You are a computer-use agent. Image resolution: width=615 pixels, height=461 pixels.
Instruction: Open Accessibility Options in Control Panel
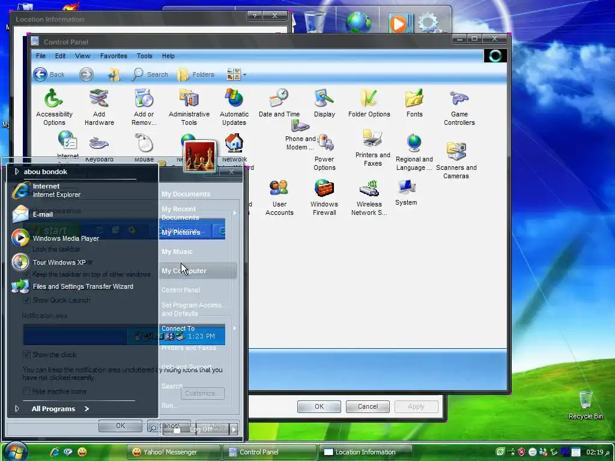54,107
